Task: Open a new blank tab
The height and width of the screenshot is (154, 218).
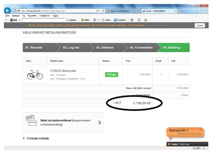Action: pos(179,11)
